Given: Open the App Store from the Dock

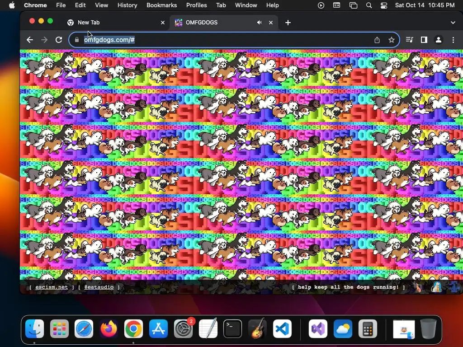Looking at the screenshot, I should [158, 329].
